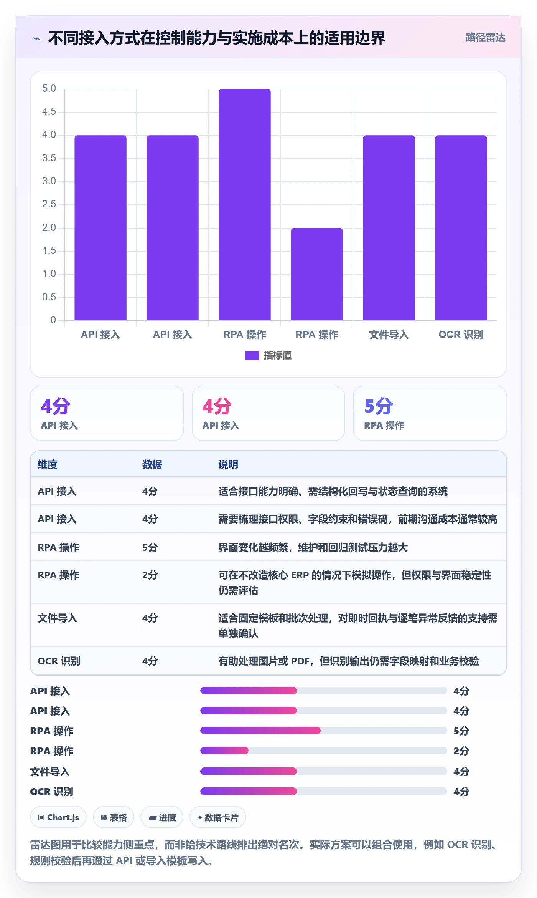Screen dimensions: 537x898
Task: Select the footer note starting with 雷达图用于比较能力侧重点
Action: pos(265,853)
